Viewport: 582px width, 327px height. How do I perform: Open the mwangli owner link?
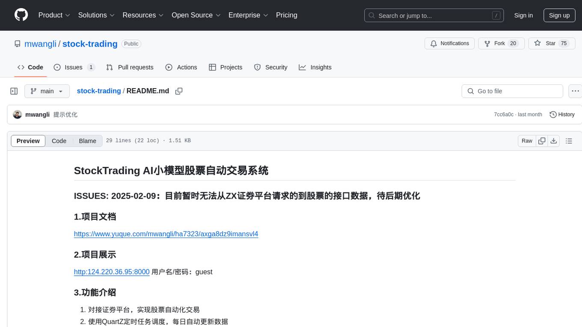(x=40, y=44)
